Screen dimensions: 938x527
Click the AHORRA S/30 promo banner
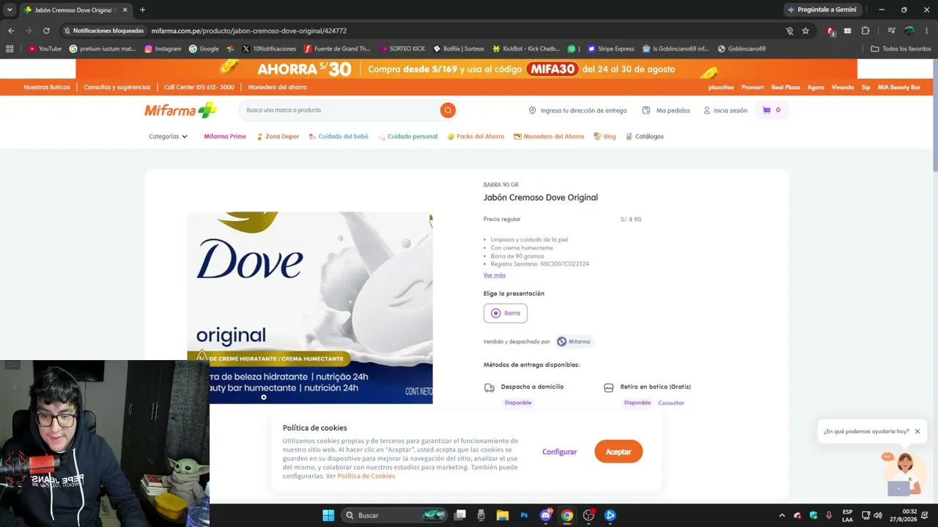[466, 69]
